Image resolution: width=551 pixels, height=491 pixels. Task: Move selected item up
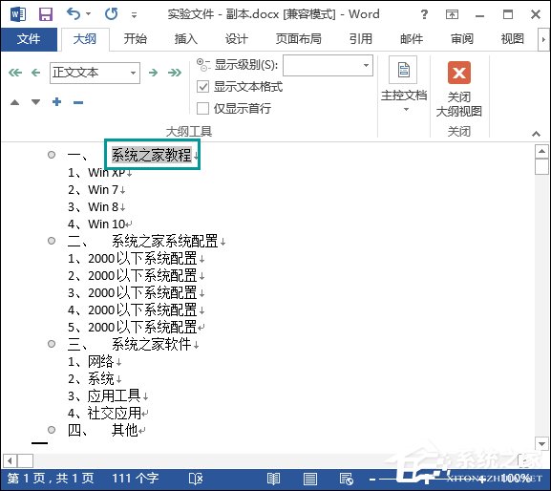pyautogui.click(x=14, y=102)
